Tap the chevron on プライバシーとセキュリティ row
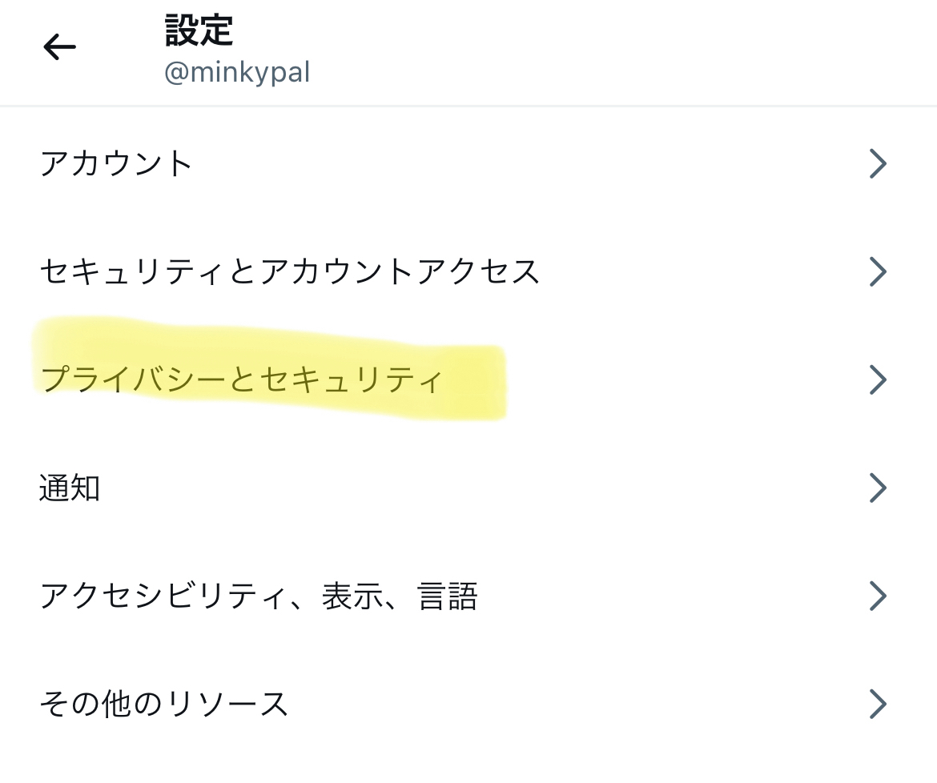This screenshot has height=783, width=937. (x=878, y=379)
